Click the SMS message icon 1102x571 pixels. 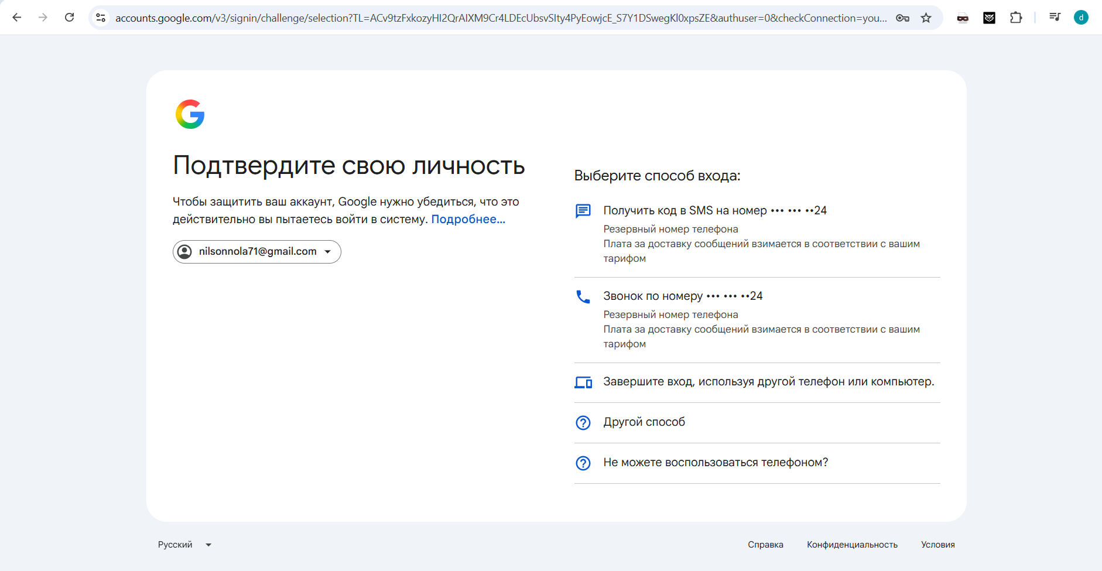[x=583, y=211]
